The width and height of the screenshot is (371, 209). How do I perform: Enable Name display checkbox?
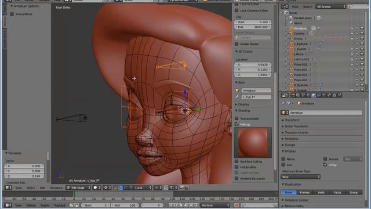(x=283, y=158)
